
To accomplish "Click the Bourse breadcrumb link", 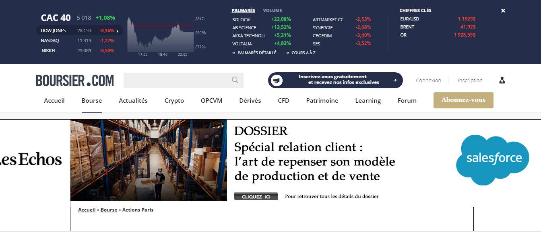I will (109, 210).
